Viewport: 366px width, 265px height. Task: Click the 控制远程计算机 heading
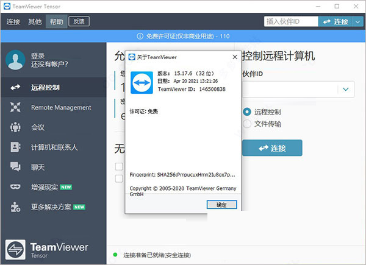tap(279, 56)
